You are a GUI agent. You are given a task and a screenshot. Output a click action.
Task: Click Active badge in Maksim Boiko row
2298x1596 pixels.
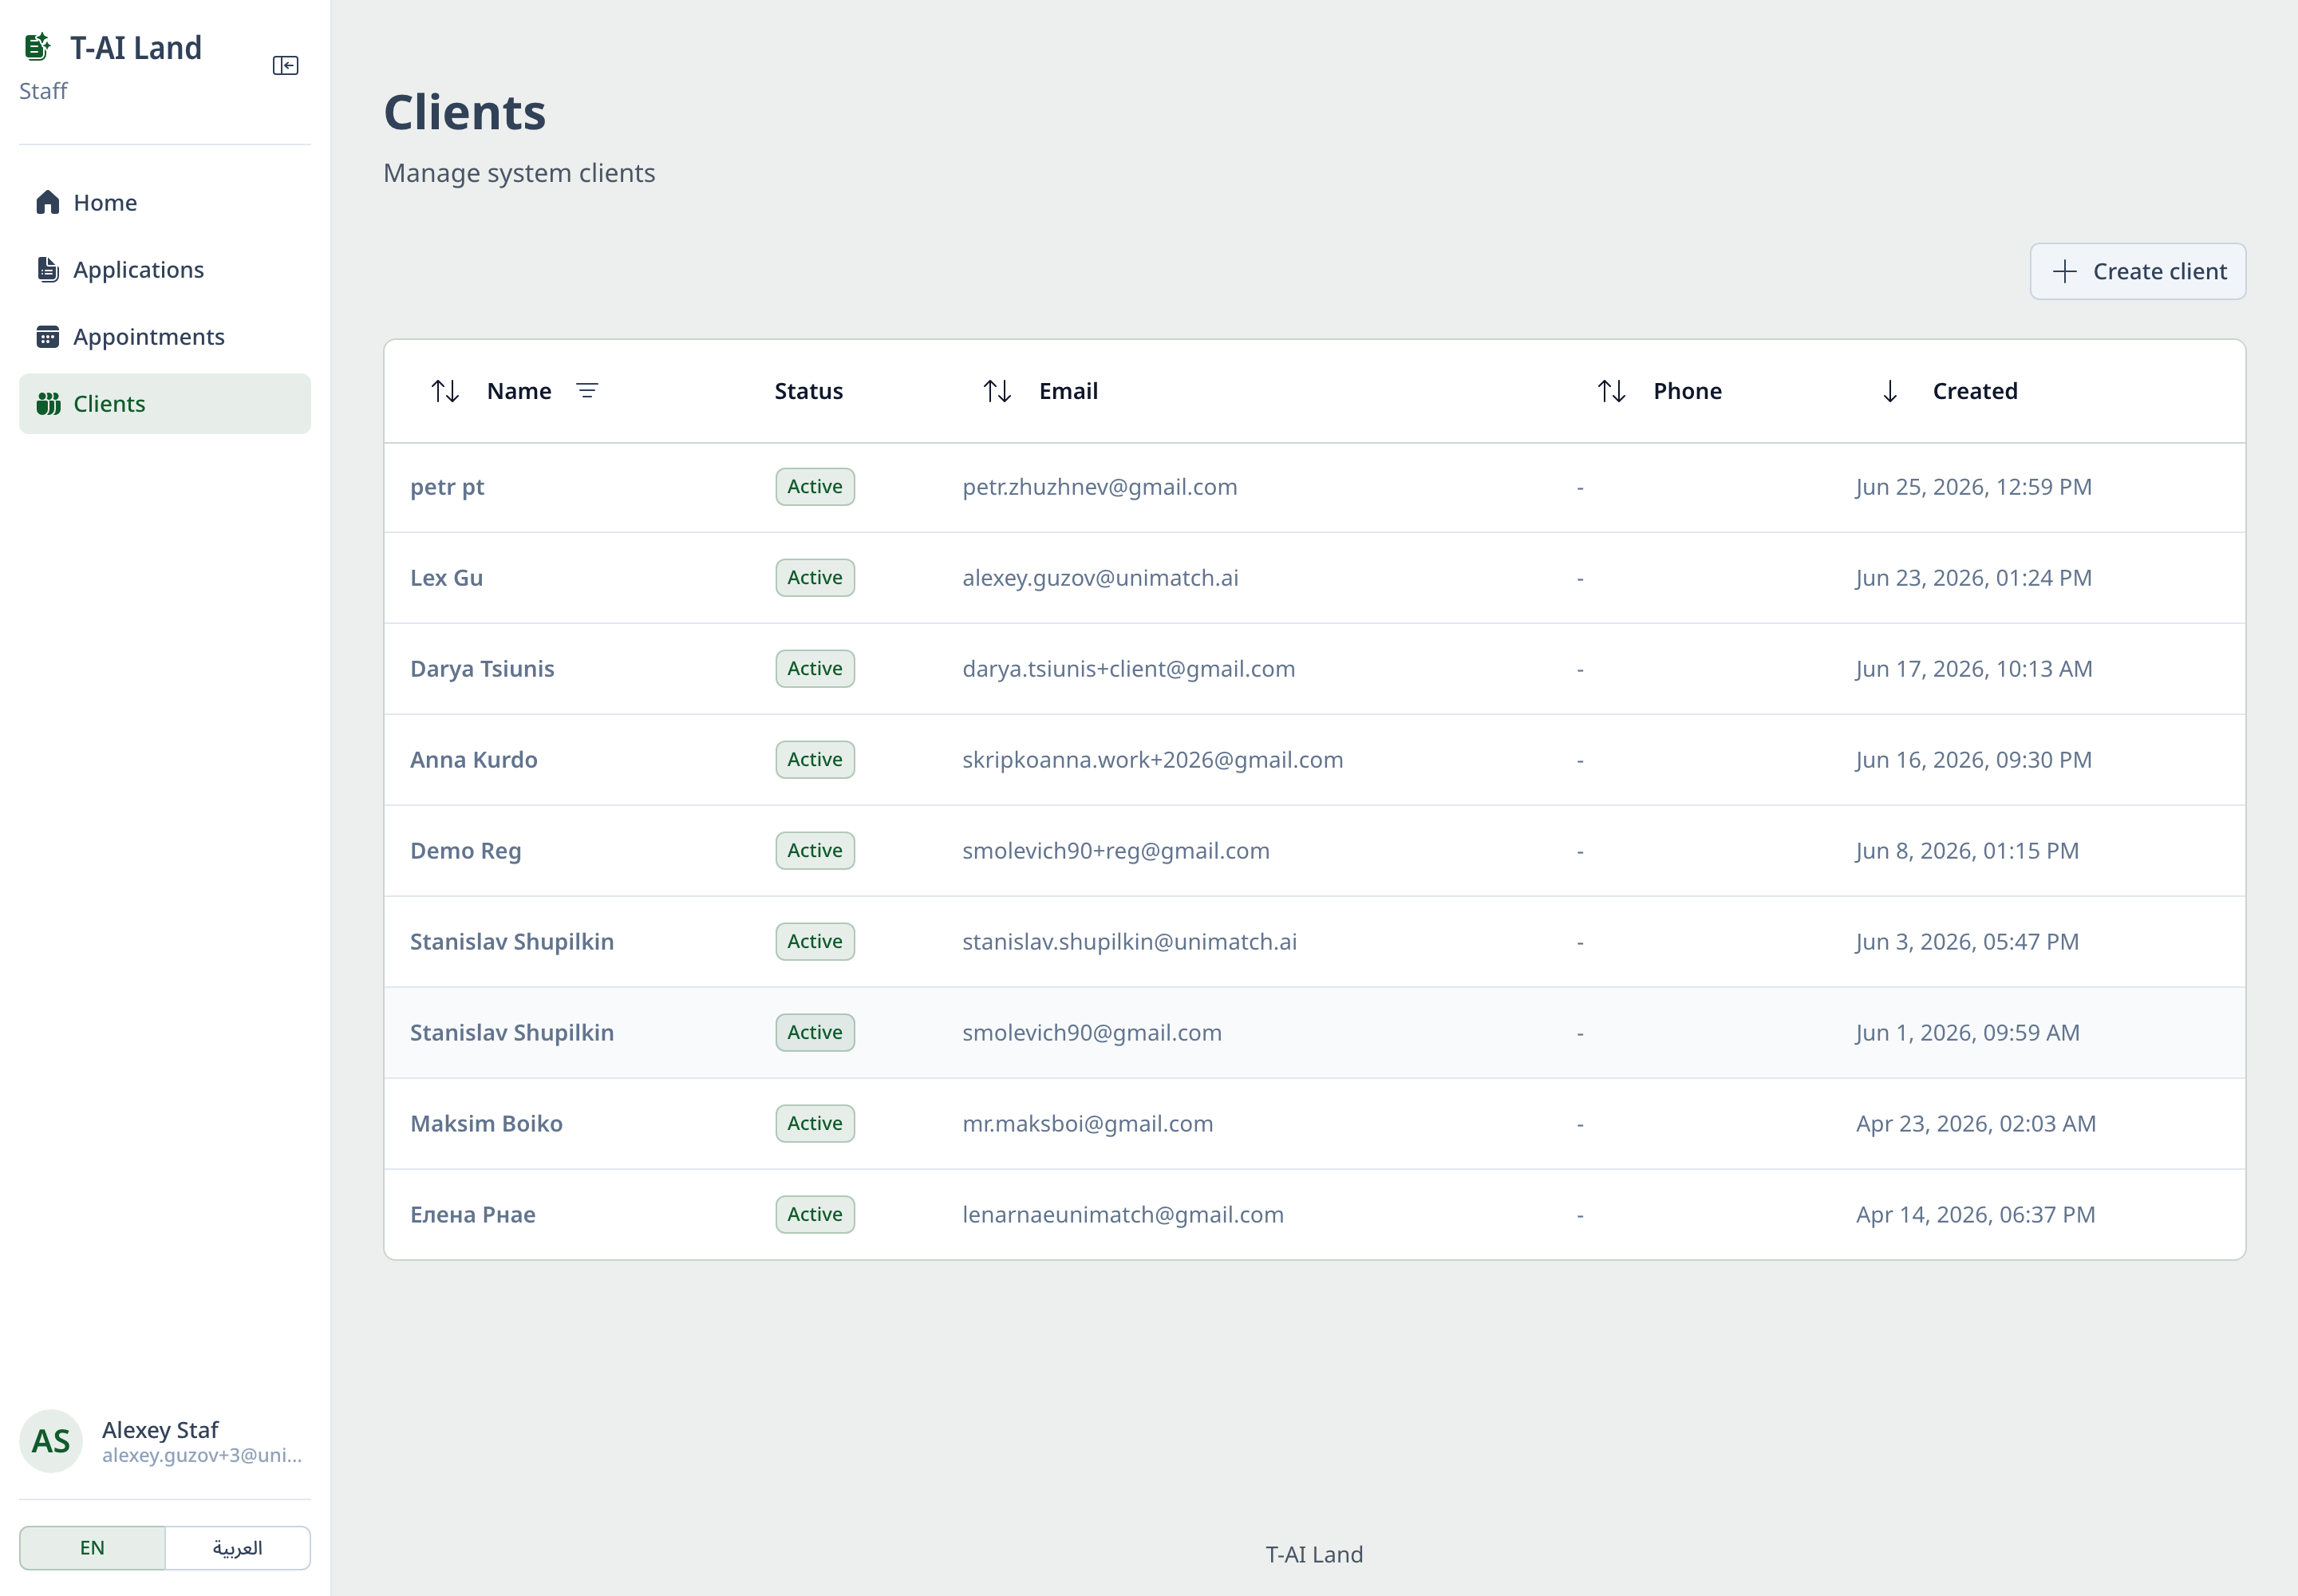coord(815,1124)
